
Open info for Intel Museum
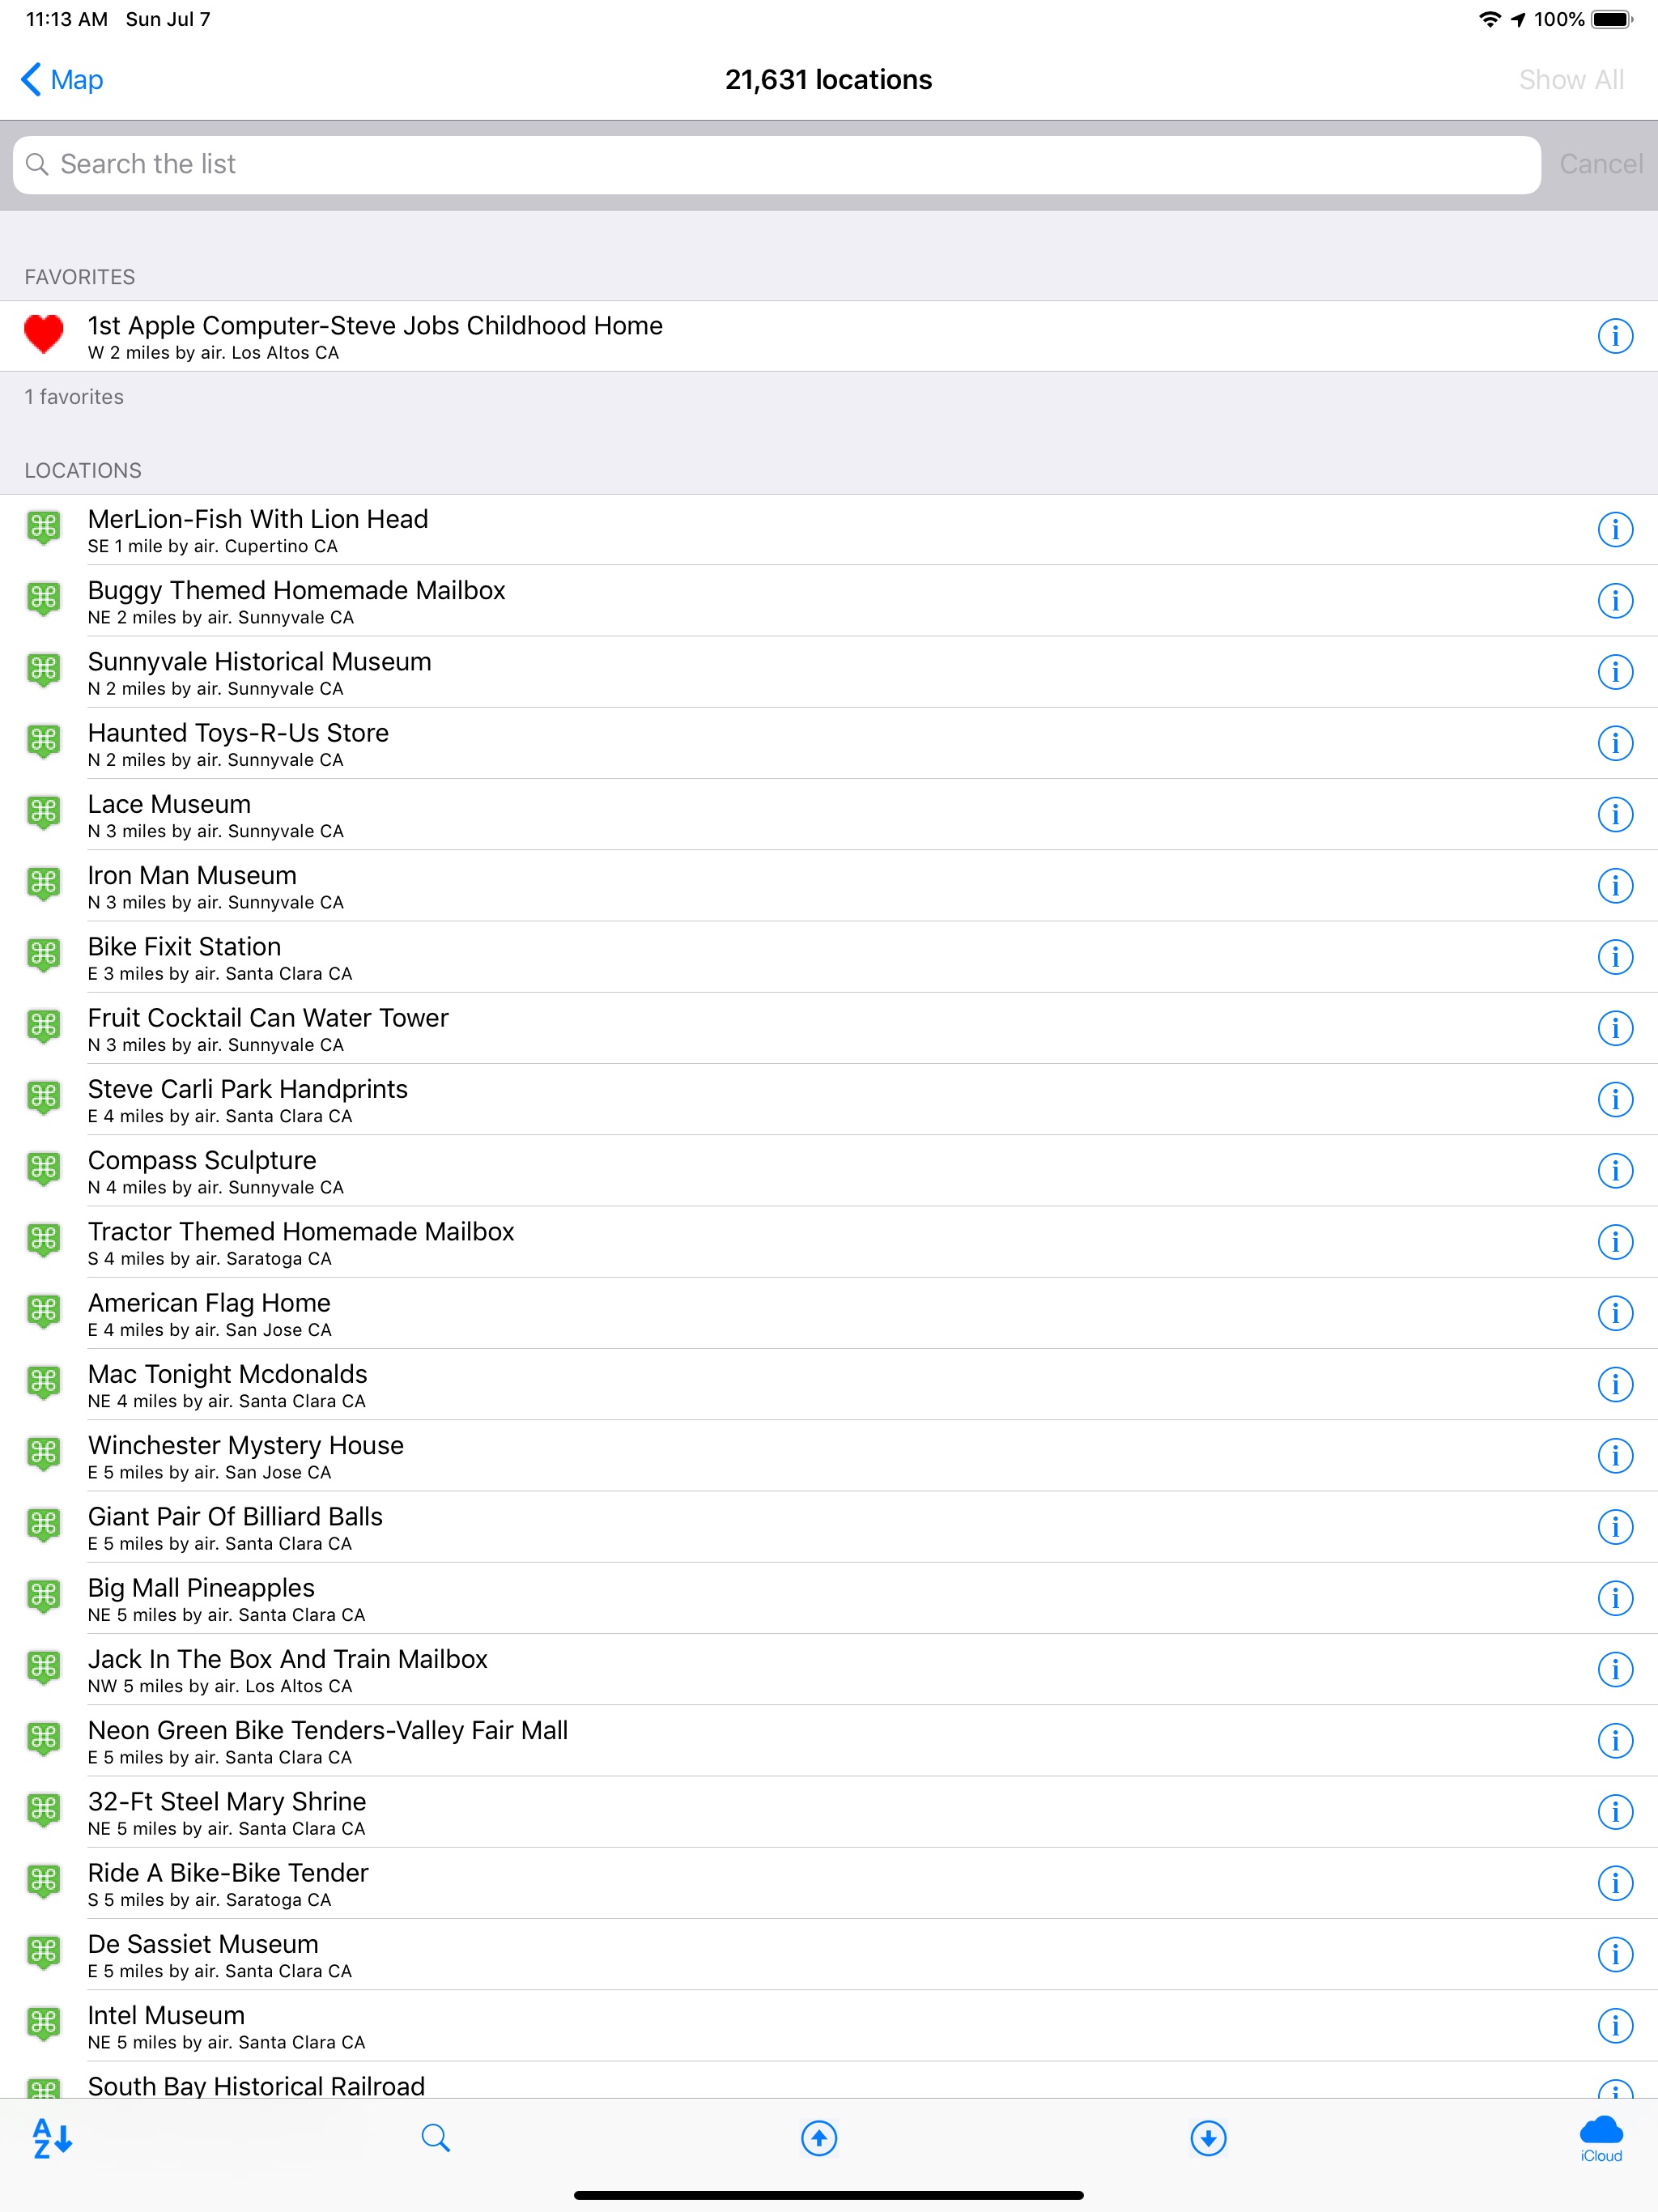(x=1615, y=2025)
